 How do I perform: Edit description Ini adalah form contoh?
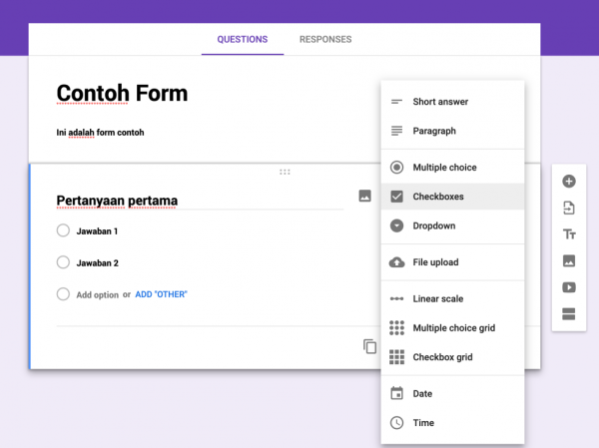(x=100, y=133)
